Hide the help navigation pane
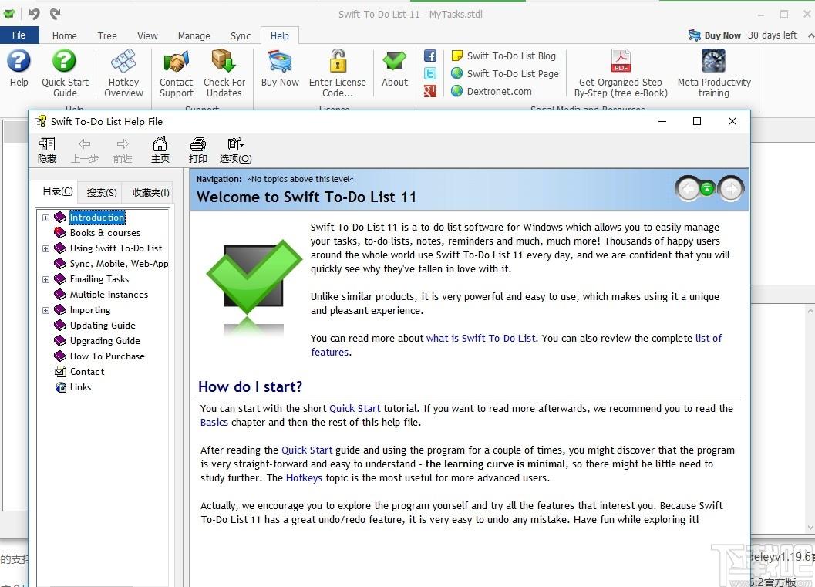The height and width of the screenshot is (587, 815). [47, 150]
